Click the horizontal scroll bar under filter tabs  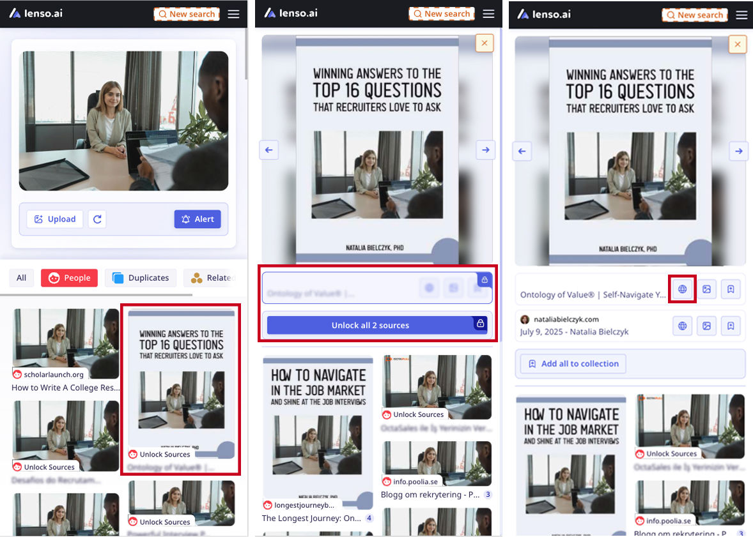(96, 295)
